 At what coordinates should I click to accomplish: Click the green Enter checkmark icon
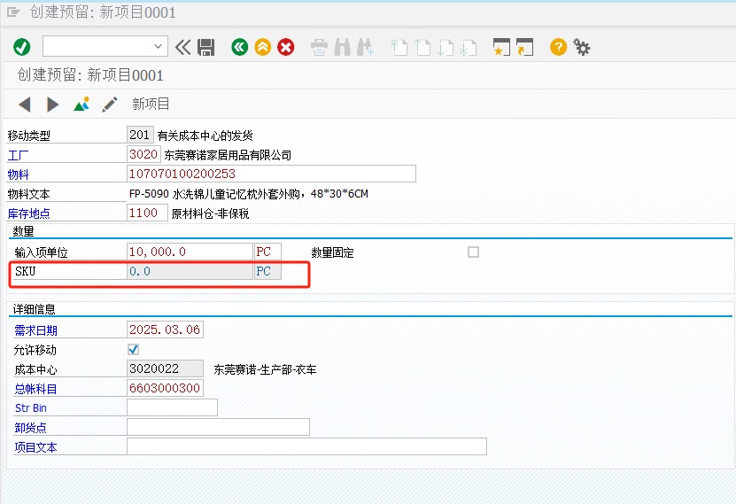(22, 47)
